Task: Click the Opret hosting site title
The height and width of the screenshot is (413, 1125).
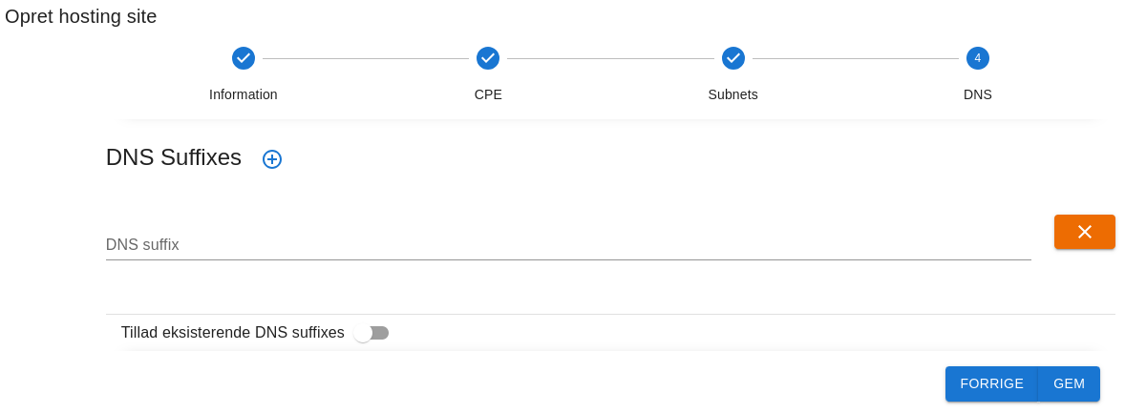Action: (x=81, y=16)
